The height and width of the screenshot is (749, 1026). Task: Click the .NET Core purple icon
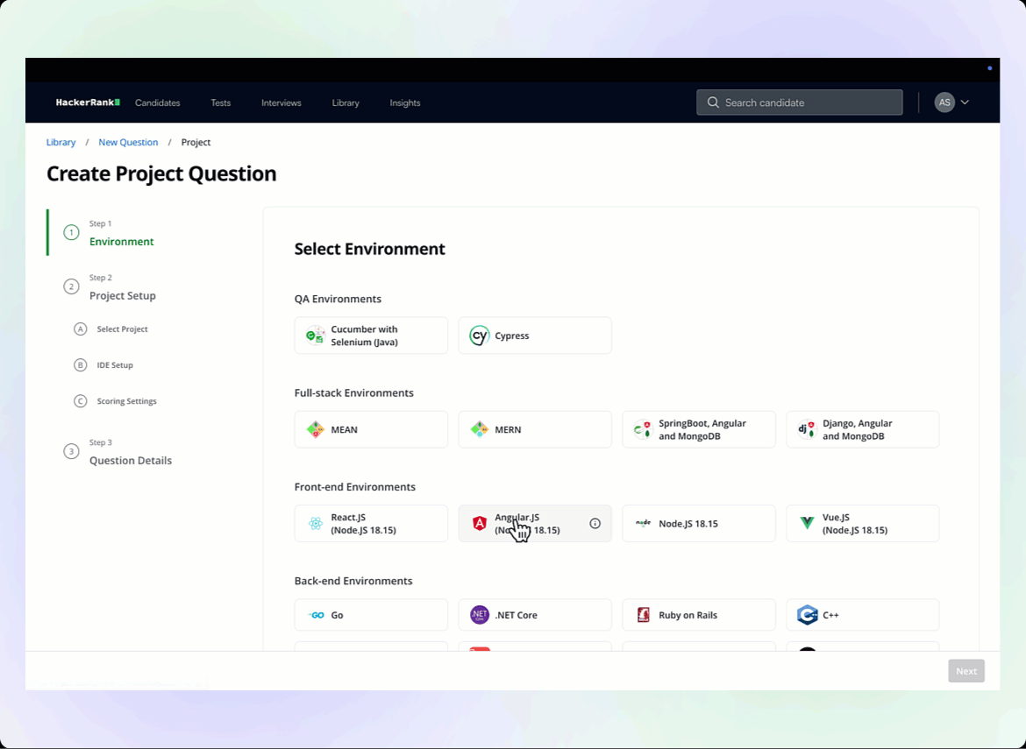pyautogui.click(x=479, y=615)
